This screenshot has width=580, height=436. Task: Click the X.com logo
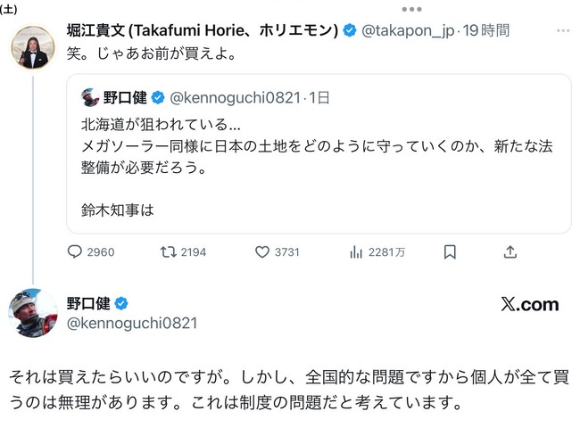click(x=530, y=305)
